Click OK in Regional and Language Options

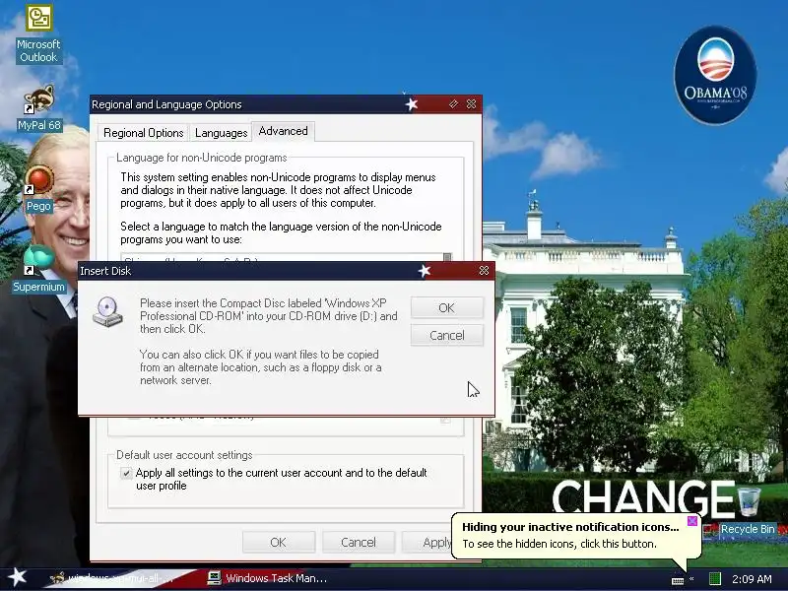(279, 543)
